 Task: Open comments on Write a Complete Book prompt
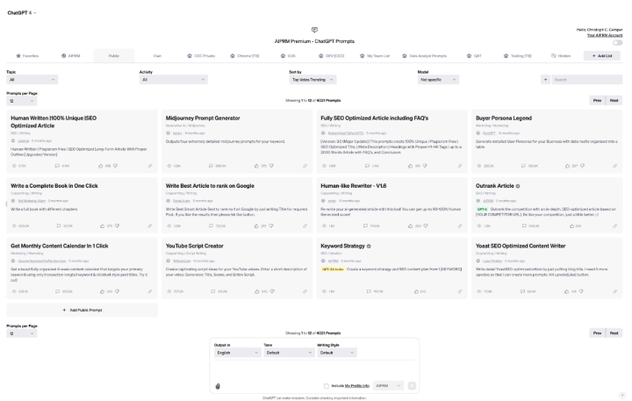[x=57, y=226]
